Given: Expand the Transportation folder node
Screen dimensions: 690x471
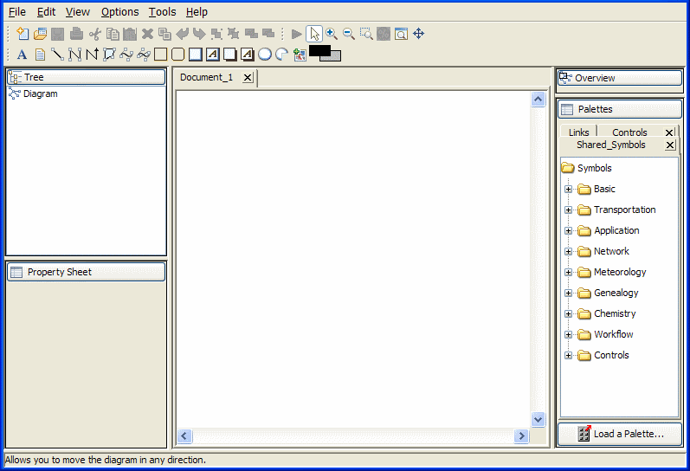Looking at the screenshot, I should [569, 210].
